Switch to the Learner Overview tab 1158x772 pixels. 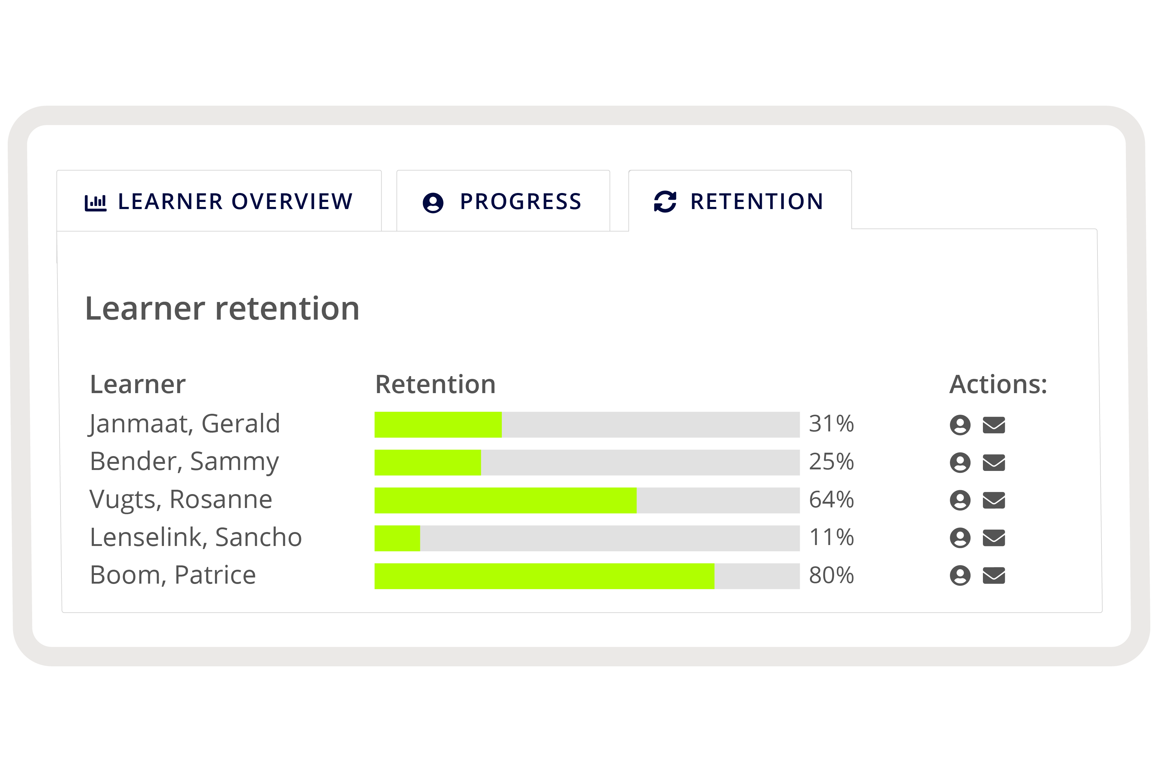point(219,201)
